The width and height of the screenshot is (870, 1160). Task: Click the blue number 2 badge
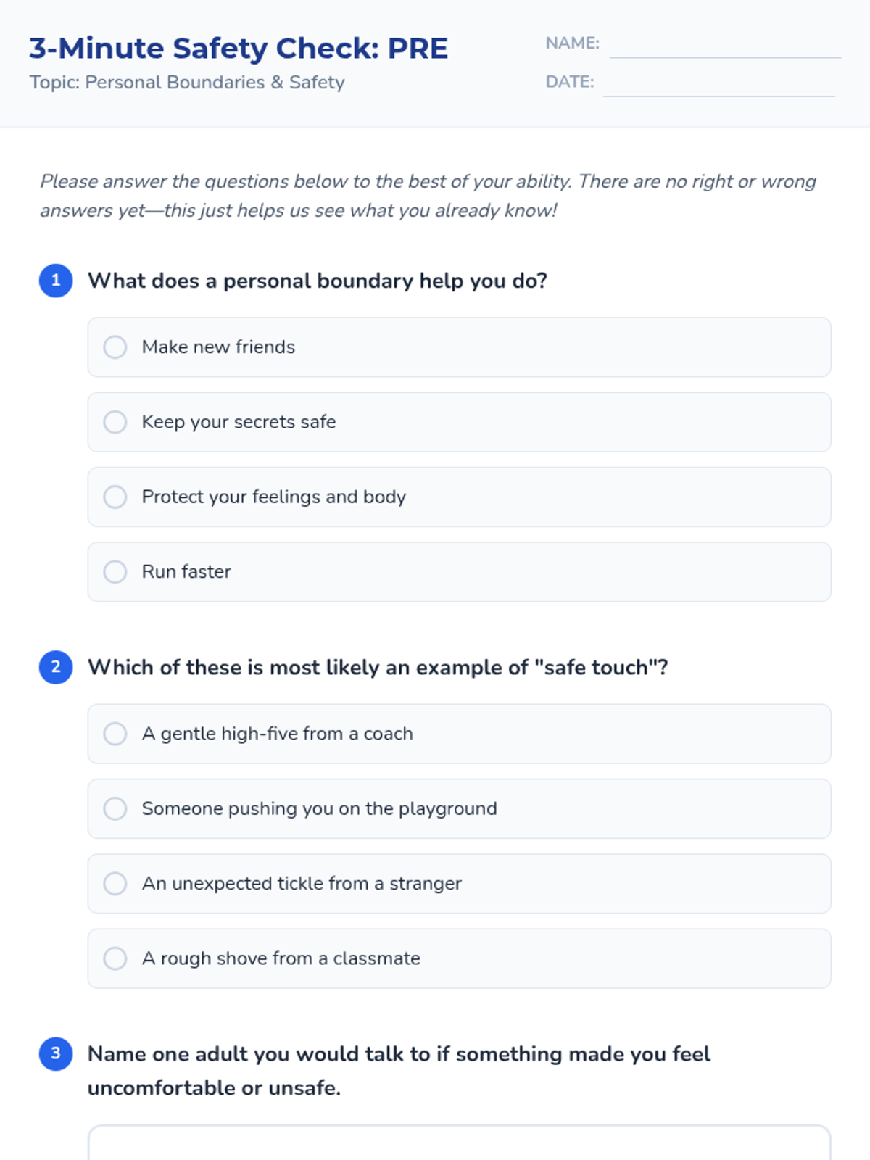(56, 667)
